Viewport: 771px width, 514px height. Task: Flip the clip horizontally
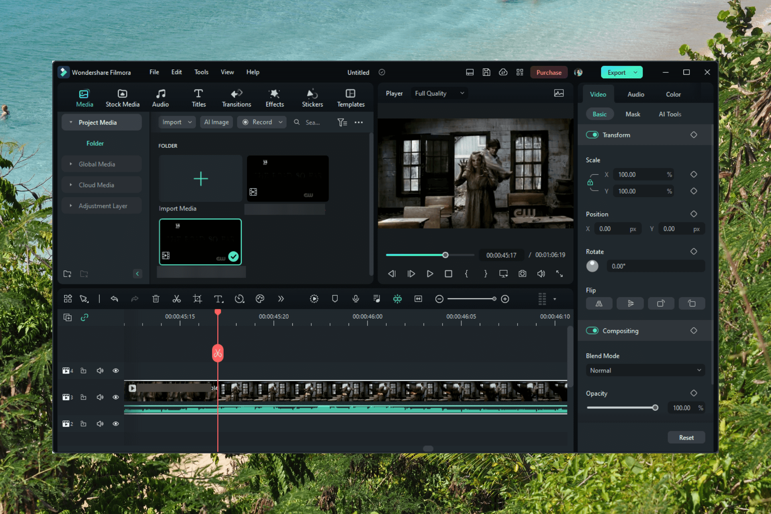(x=599, y=304)
